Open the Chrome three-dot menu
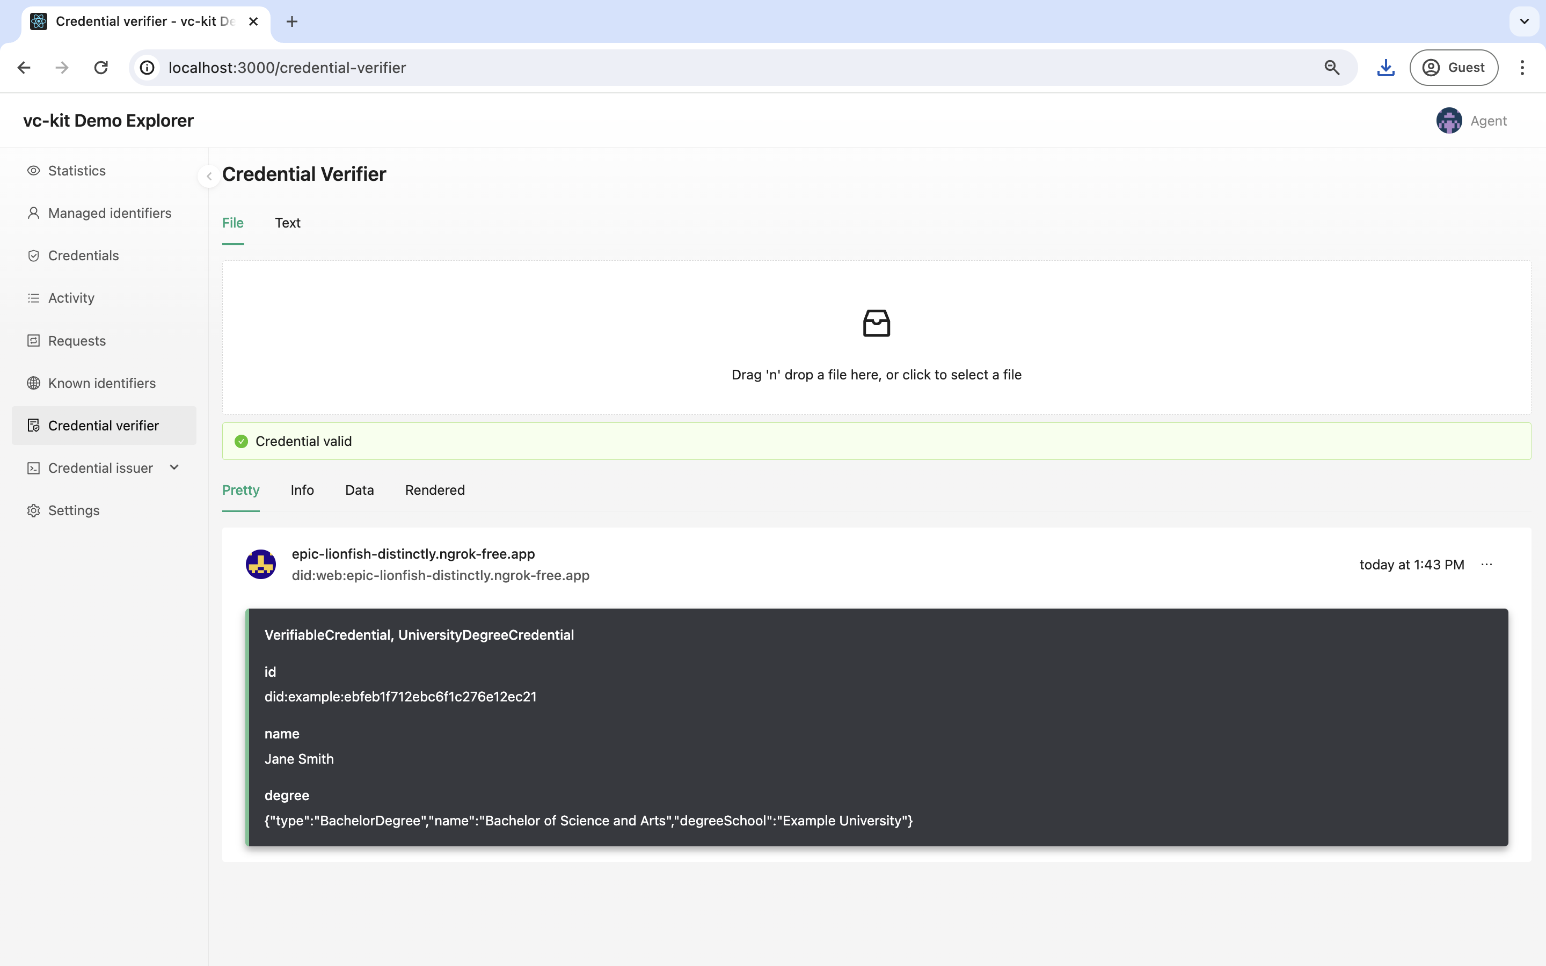The image size is (1546, 966). click(x=1522, y=68)
